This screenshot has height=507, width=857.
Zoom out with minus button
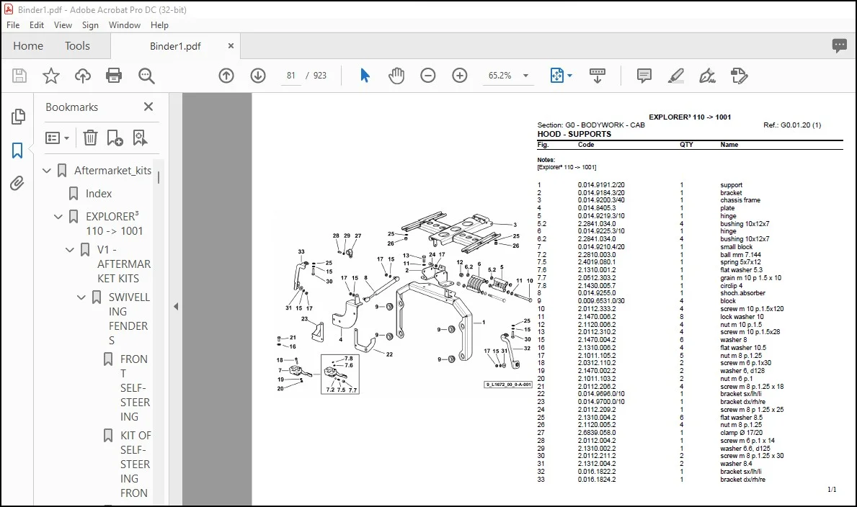pos(428,76)
